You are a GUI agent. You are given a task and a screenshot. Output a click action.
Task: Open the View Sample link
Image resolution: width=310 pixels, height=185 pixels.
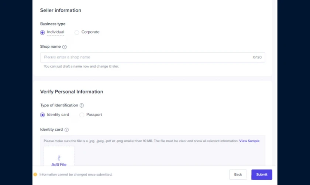click(x=249, y=141)
